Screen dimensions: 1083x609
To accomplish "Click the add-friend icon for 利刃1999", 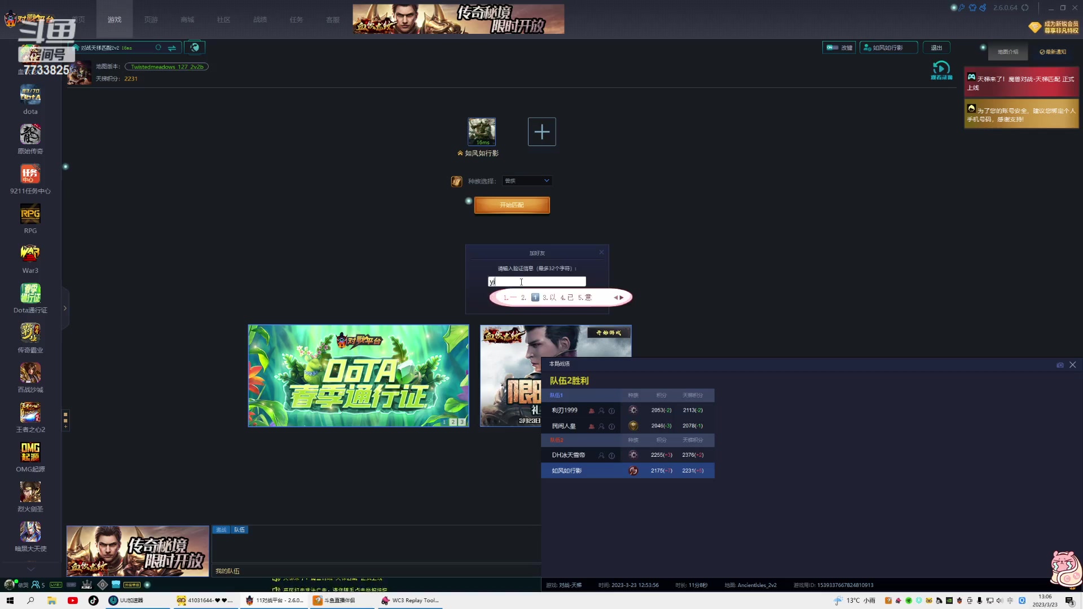I will point(601,411).
